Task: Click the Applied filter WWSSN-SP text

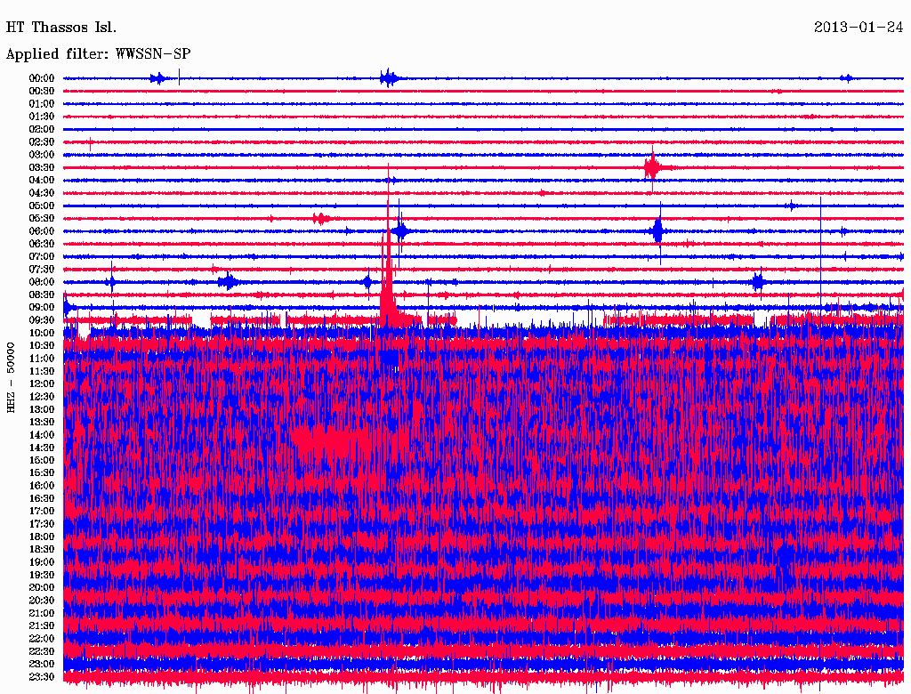Action: [98, 54]
